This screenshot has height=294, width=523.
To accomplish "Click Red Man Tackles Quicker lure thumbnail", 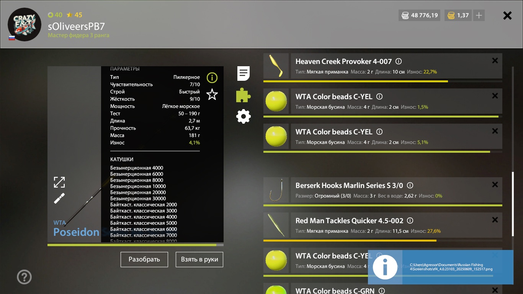I will [276, 225].
